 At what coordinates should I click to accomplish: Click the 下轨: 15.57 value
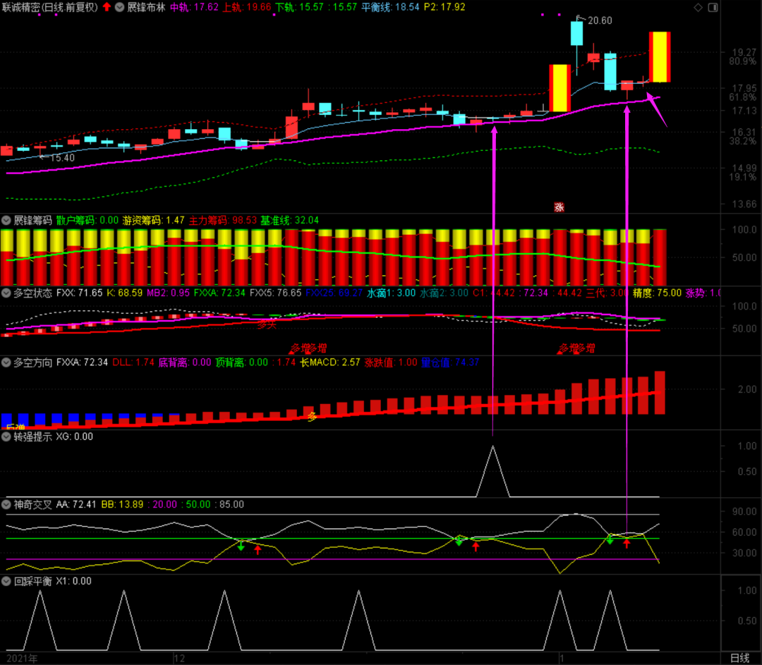(x=299, y=7)
